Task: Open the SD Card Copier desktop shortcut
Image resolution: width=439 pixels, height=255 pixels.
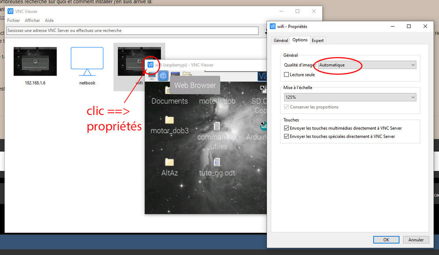Action: click(263, 89)
